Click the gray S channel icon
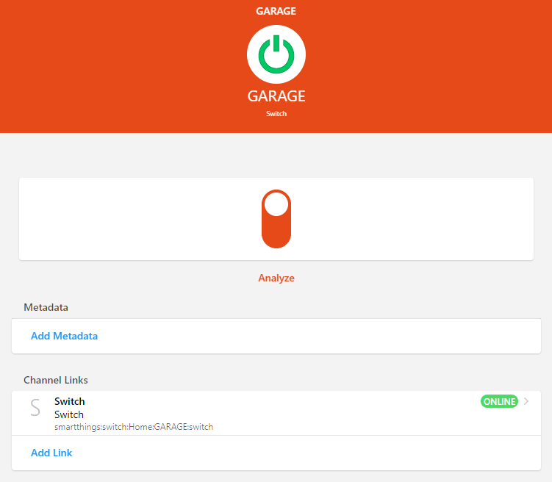Screen dimensions: 552x482 pos(35,409)
